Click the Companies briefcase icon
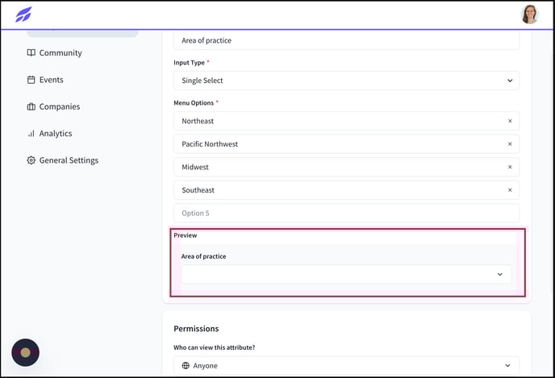Image resolution: width=555 pixels, height=378 pixels. coord(31,106)
